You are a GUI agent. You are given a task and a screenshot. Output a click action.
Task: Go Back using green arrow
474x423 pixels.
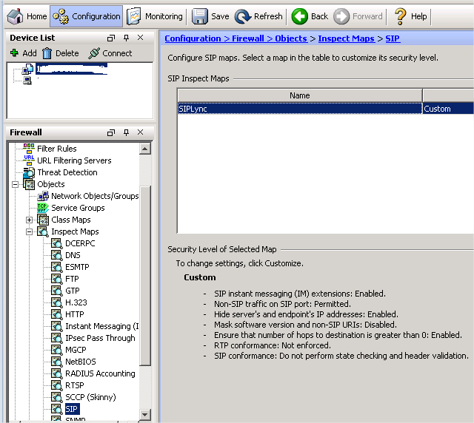310,16
